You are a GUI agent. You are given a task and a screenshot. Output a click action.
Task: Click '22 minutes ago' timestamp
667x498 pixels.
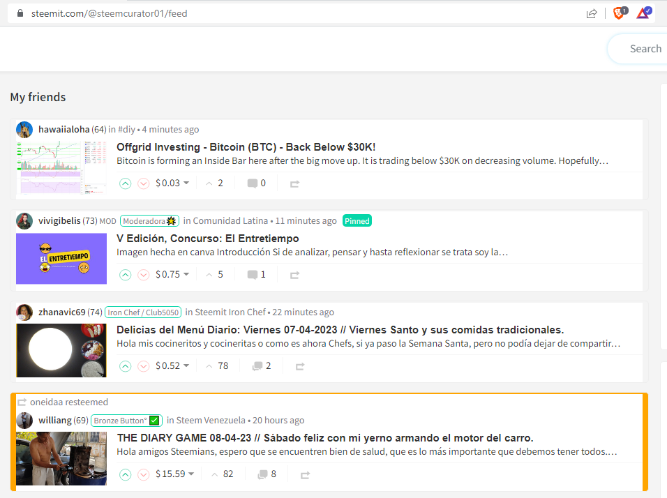[x=303, y=312]
